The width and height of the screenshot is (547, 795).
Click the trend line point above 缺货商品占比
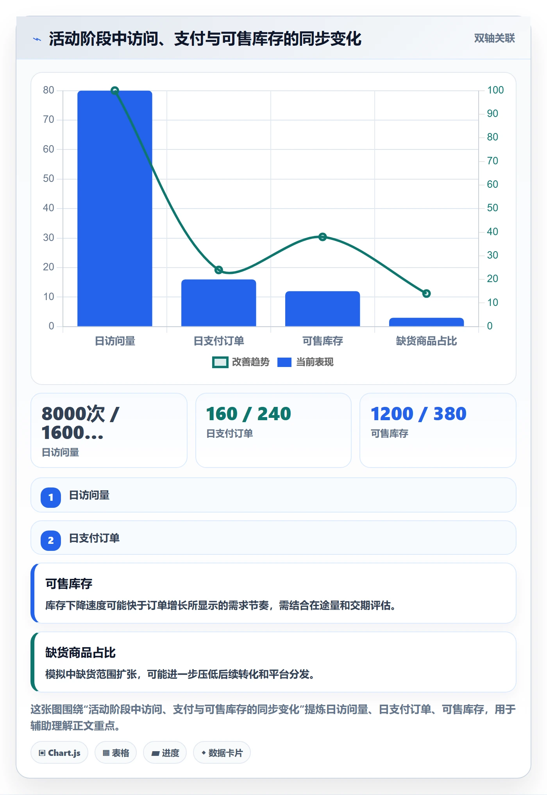427,293
